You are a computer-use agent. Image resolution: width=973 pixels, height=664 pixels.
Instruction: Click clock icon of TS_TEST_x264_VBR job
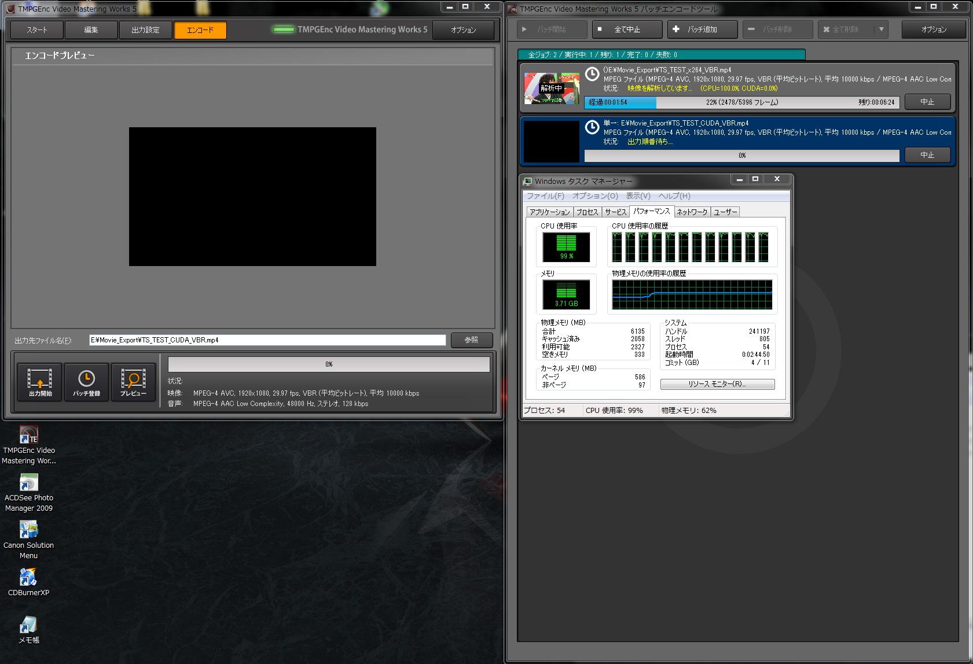pyautogui.click(x=592, y=74)
